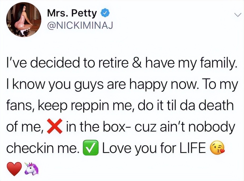Open the tweet options chevron menu
Image resolution: width=244 pixels, height=181 pixels.
pyautogui.click(x=237, y=15)
